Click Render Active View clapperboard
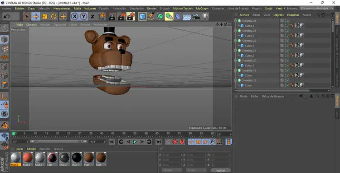 pos(112,16)
